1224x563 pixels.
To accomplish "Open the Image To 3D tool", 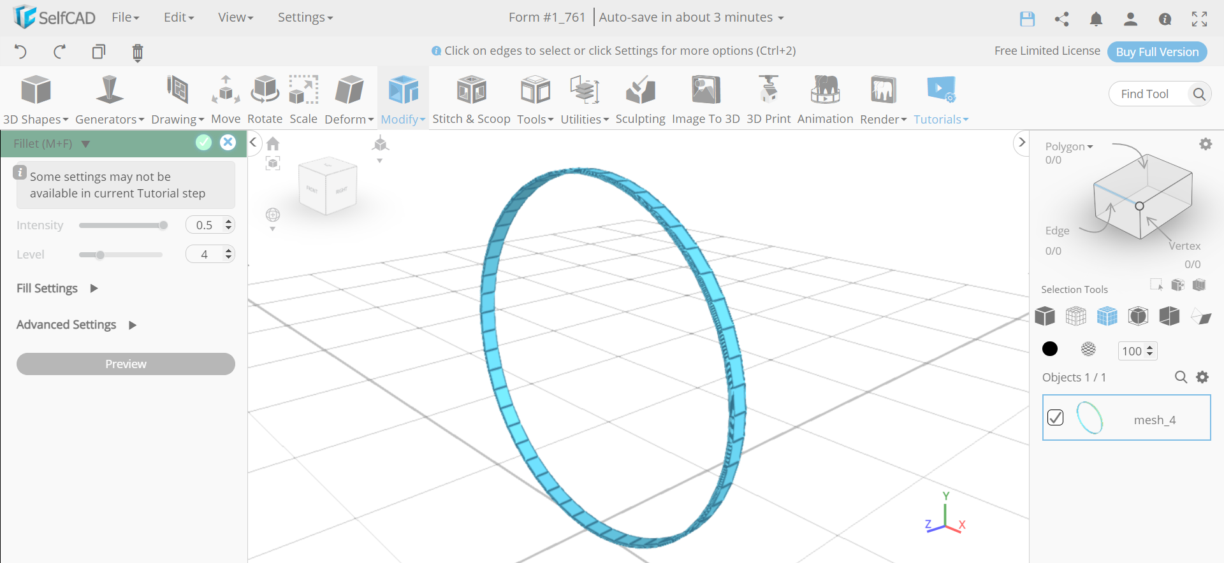I will point(706,99).
